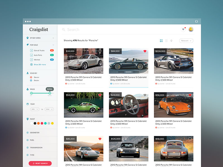Switch to grid view layout
This screenshot has height=167, width=223.
coord(161,41)
